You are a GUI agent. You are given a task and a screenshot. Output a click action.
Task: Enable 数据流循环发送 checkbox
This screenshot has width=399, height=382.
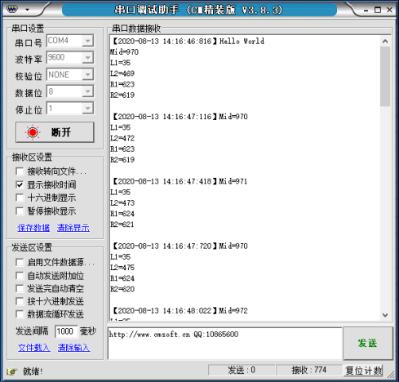[20, 314]
